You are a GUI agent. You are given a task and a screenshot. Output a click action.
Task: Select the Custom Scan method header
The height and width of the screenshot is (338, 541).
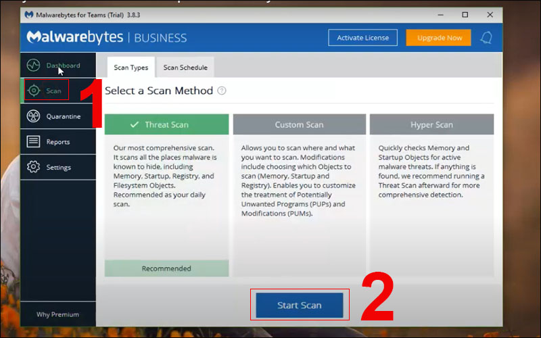299,124
